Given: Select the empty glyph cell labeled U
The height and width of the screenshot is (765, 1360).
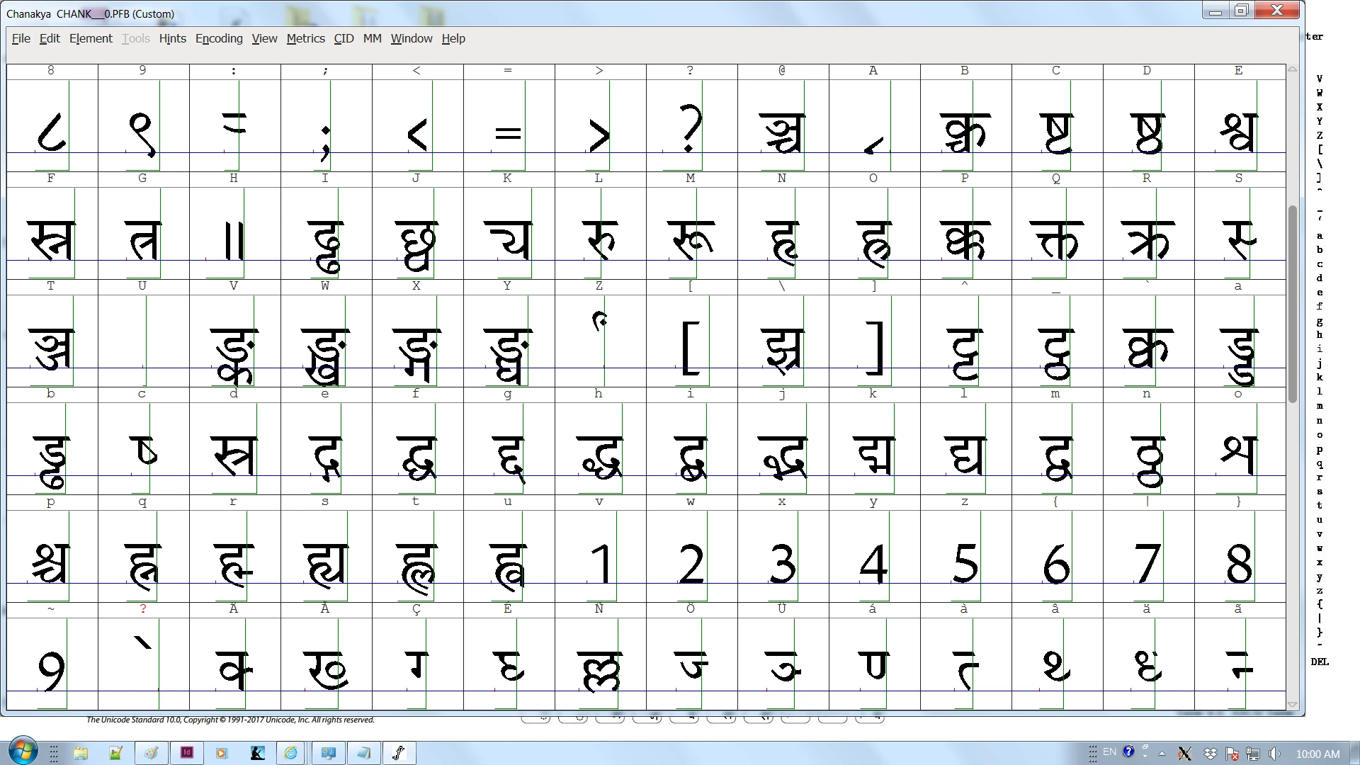Looking at the screenshot, I should (142, 341).
